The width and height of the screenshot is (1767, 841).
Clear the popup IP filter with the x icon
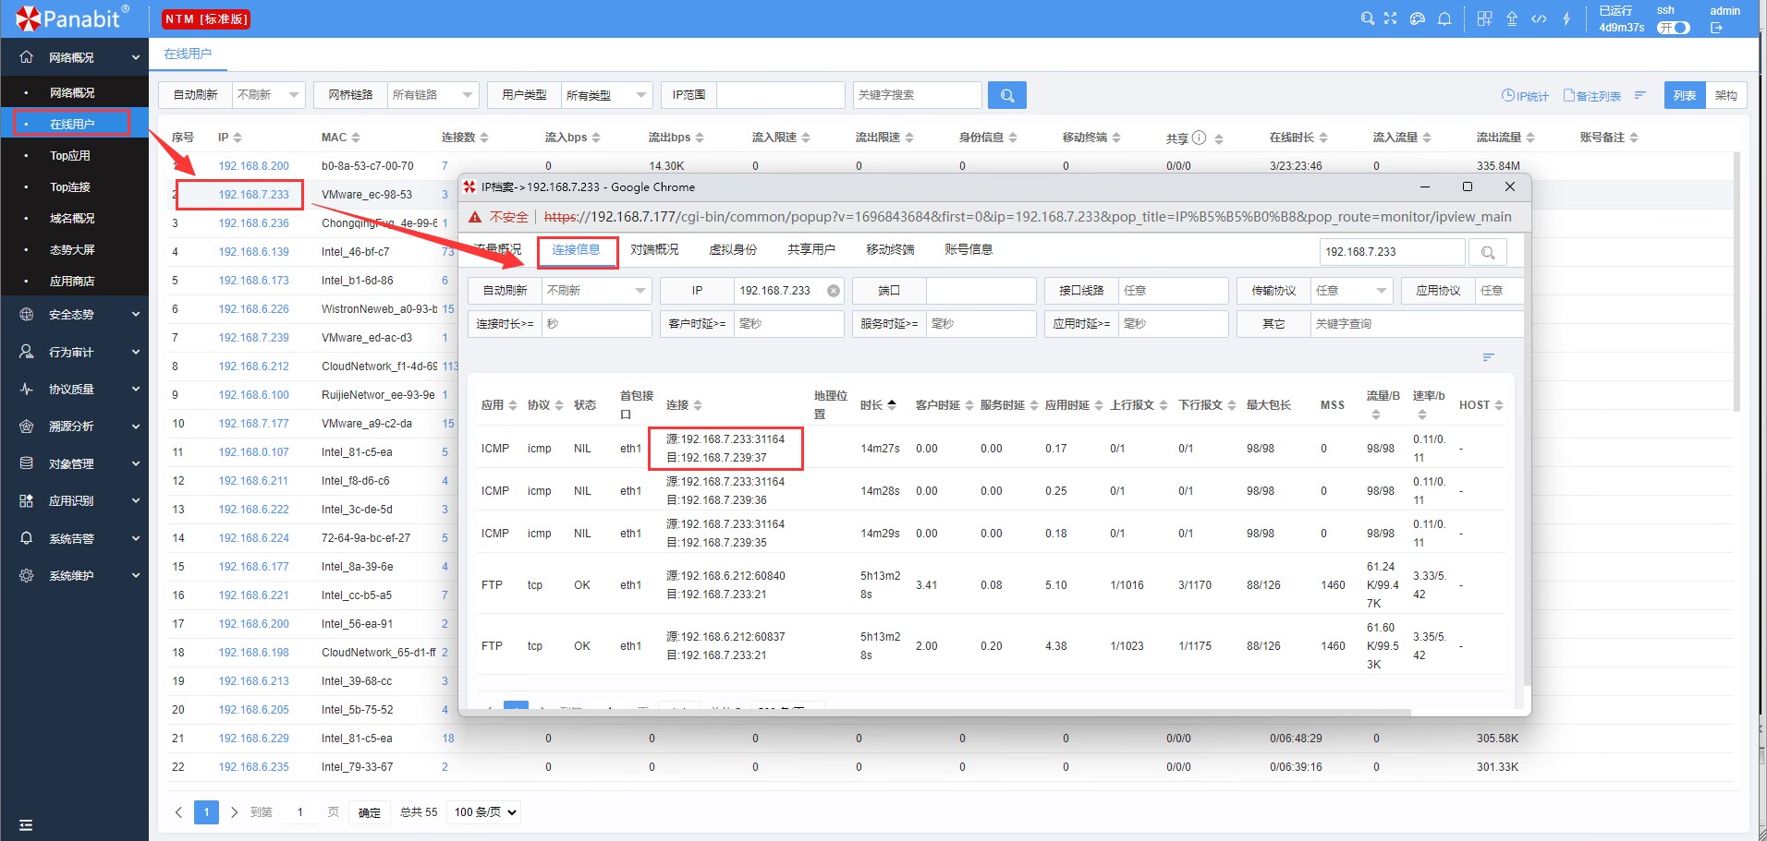(x=833, y=291)
